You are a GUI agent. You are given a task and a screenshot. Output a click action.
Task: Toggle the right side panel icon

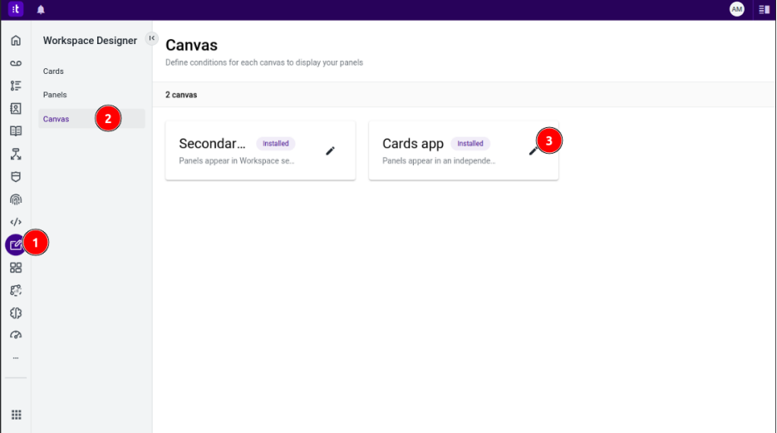(x=764, y=9)
